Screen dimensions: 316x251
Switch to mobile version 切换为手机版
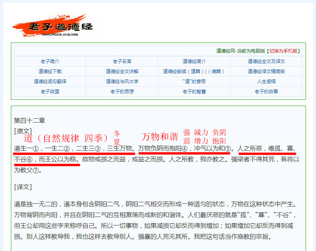click(283, 51)
